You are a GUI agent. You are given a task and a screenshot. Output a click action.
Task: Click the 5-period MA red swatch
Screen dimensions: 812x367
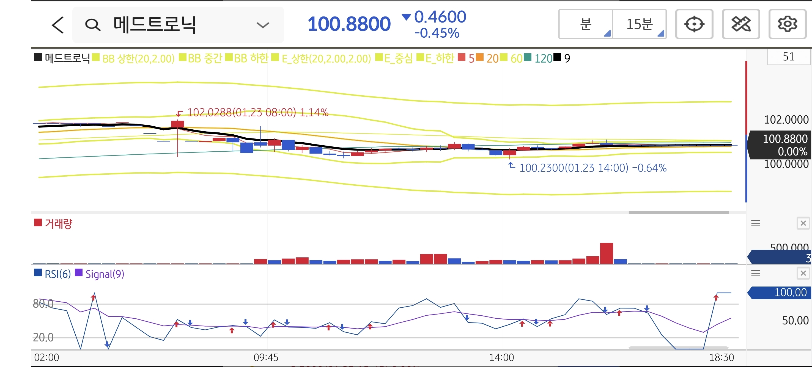coord(462,58)
